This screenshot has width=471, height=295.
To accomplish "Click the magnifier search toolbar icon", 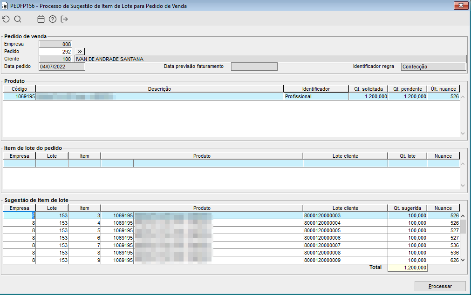I will [18, 19].
